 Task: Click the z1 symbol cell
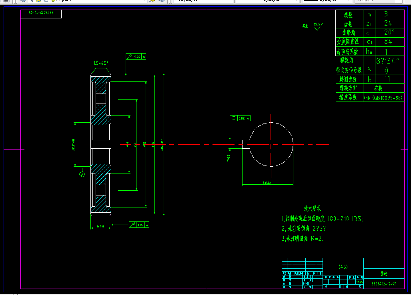[369, 24]
